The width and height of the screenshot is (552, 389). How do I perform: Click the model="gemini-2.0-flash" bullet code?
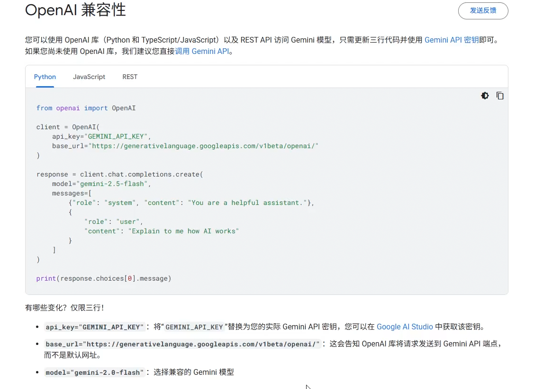[94, 372]
